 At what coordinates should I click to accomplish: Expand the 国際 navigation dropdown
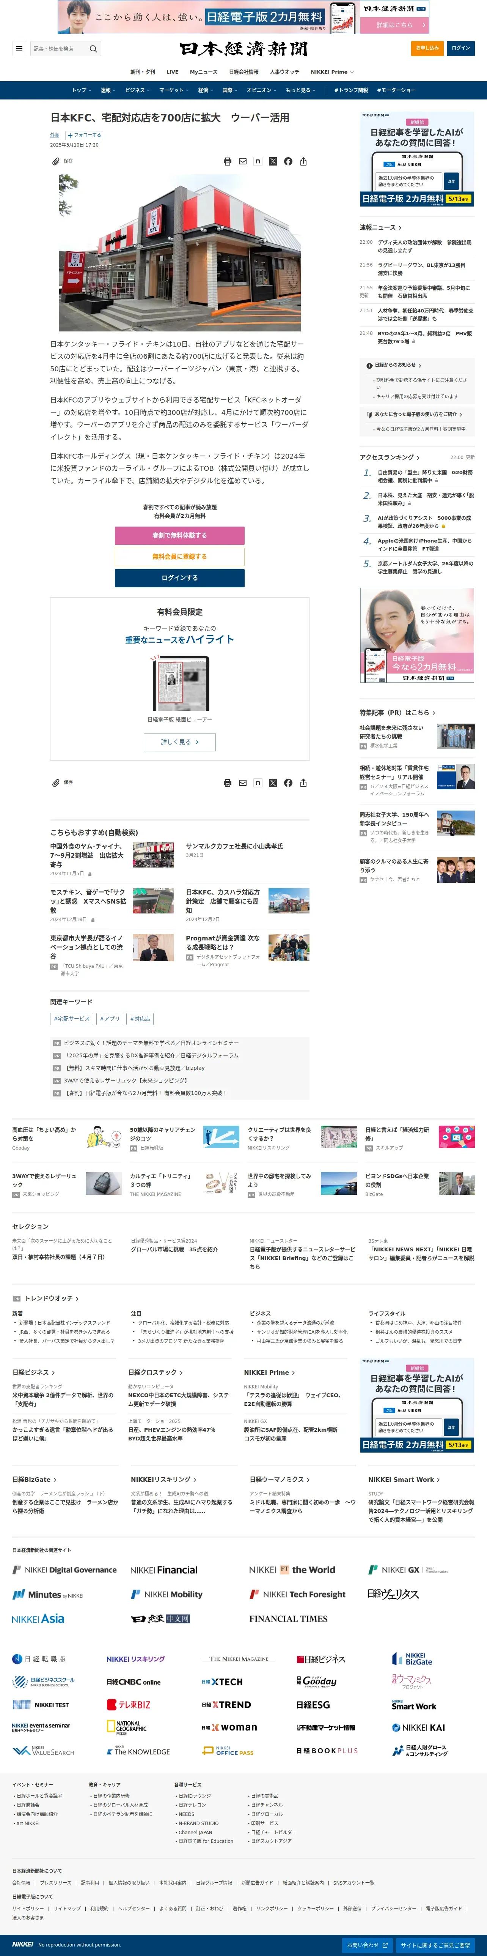(229, 90)
